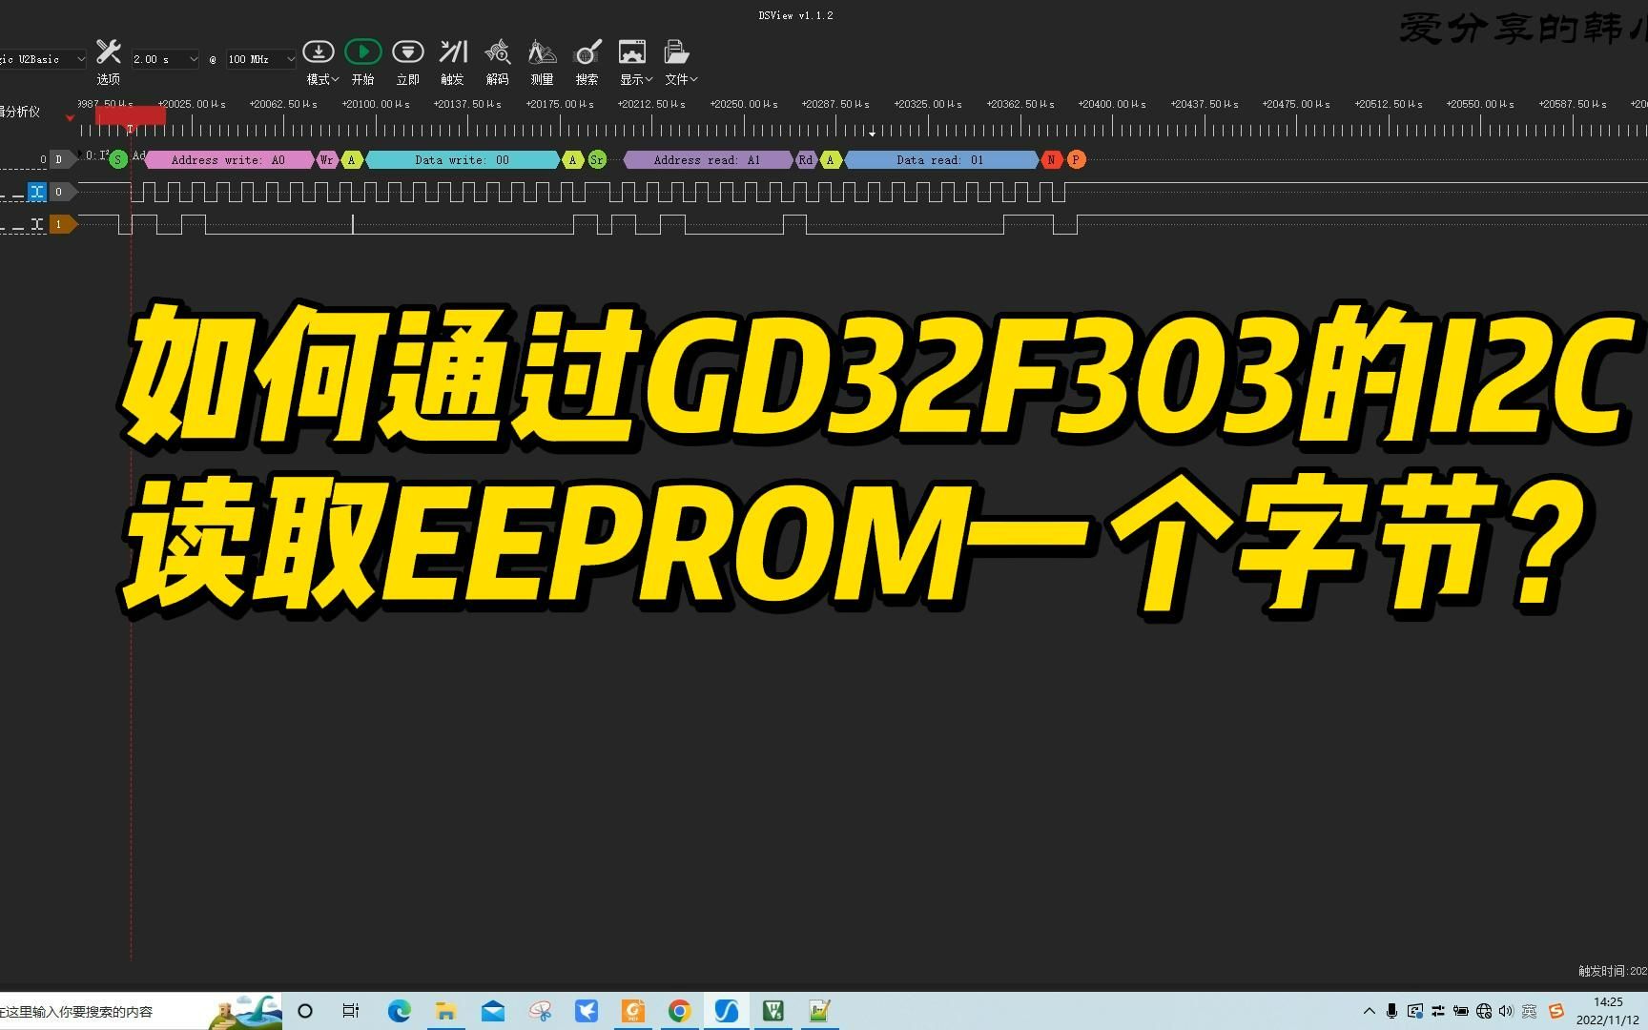Select the Data read: 01 decoded bubble

pos(939,159)
